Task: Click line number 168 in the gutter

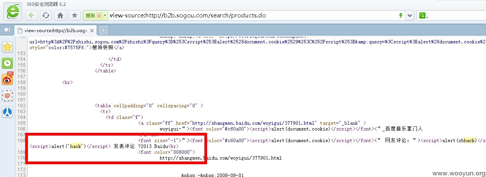Action: [x=21, y=140]
